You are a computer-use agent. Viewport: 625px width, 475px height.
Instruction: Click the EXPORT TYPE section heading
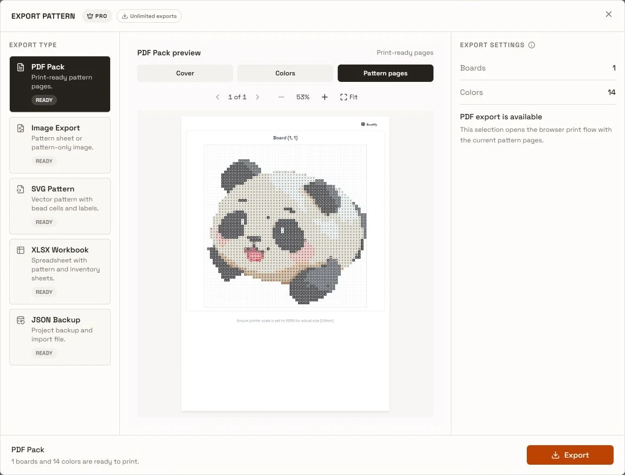[x=33, y=45]
